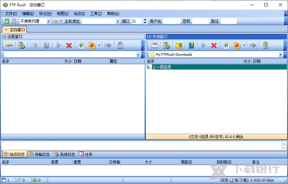Click into the 用户名 username field

coord(171,21)
